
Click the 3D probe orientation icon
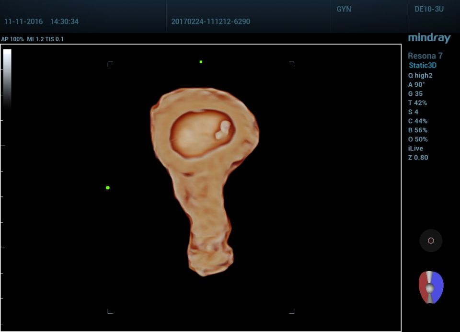point(430,287)
